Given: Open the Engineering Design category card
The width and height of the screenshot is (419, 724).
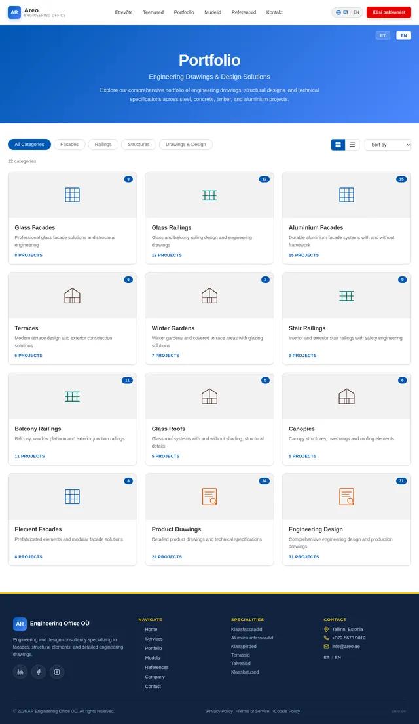Looking at the screenshot, I should (x=346, y=520).
